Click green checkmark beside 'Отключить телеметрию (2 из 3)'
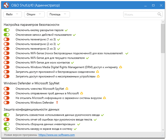 point(59,44)
